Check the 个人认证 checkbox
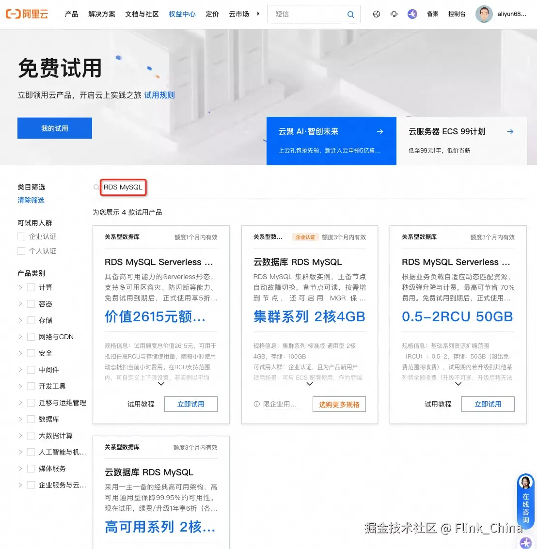The width and height of the screenshot is (537, 549). point(21,251)
